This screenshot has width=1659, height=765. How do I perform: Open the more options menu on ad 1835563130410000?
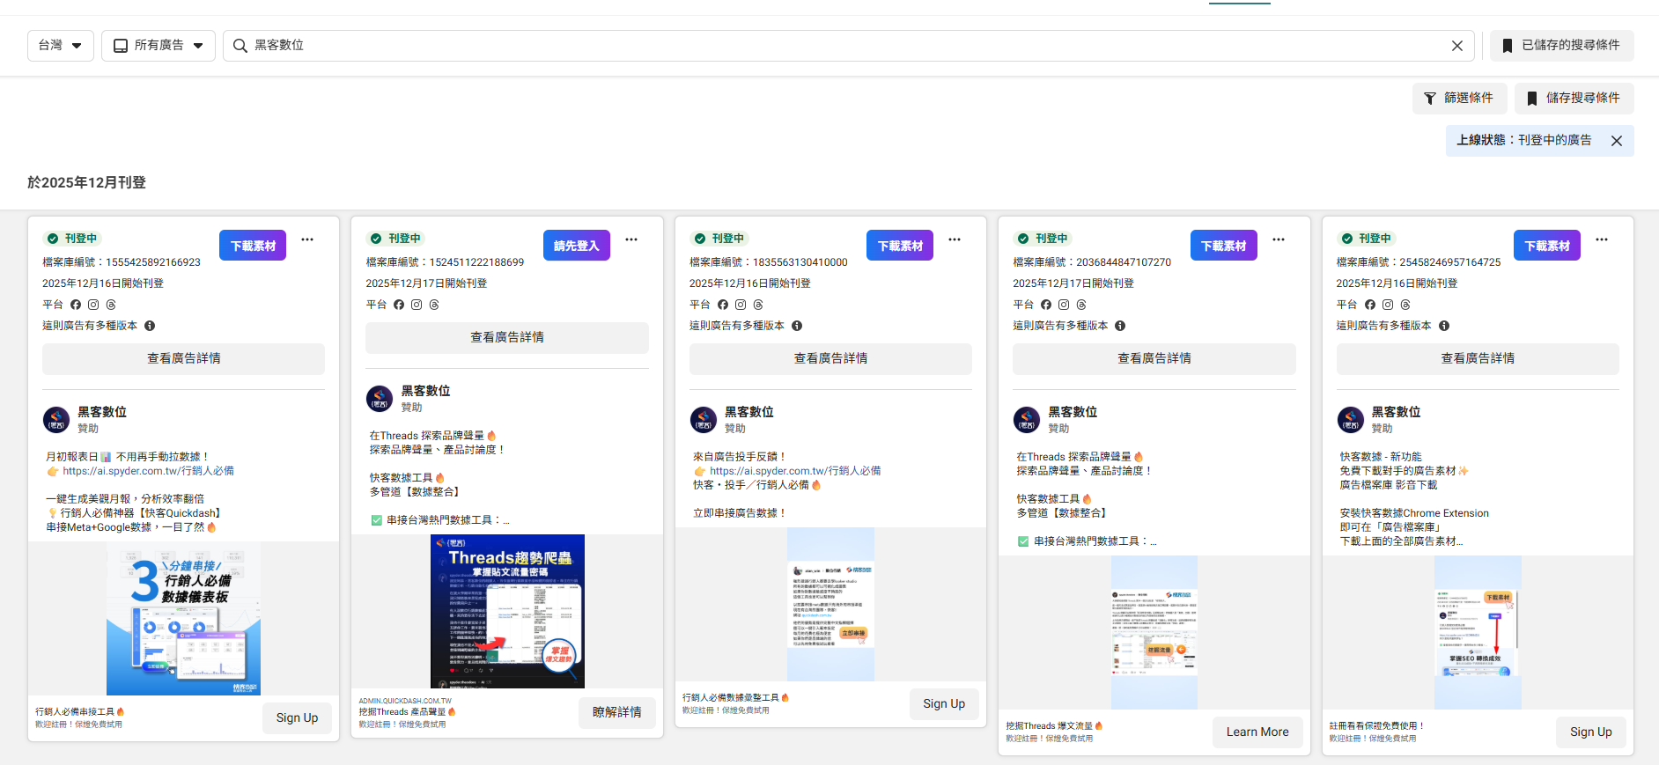coord(955,239)
